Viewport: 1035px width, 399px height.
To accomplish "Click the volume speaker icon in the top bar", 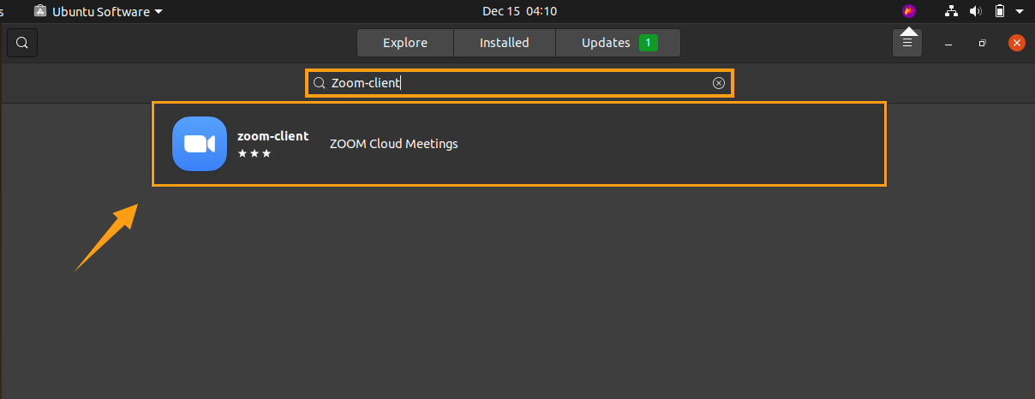I will coord(975,11).
